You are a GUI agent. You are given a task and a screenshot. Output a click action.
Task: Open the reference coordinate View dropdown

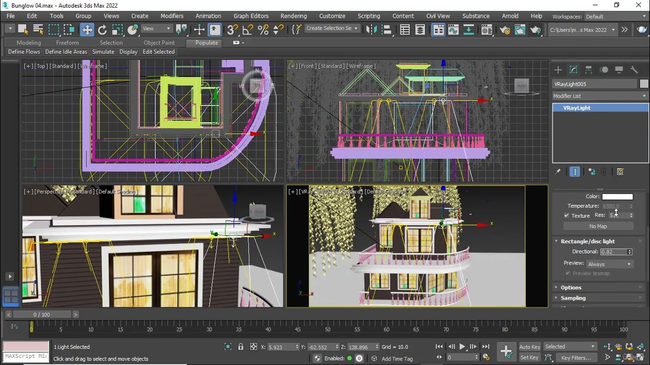[x=156, y=29]
